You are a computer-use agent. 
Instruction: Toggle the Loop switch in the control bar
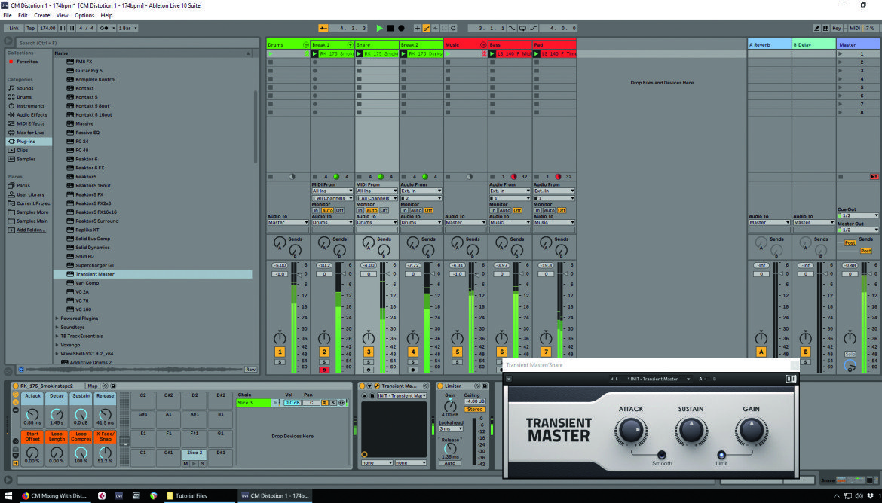tap(522, 28)
